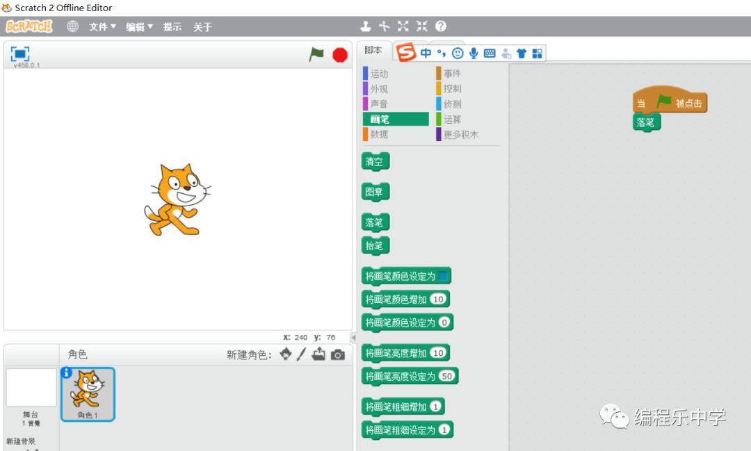The height and width of the screenshot is (451, 751).
Task: Open sprite info via blue i icon
Action: pos(66,372)
